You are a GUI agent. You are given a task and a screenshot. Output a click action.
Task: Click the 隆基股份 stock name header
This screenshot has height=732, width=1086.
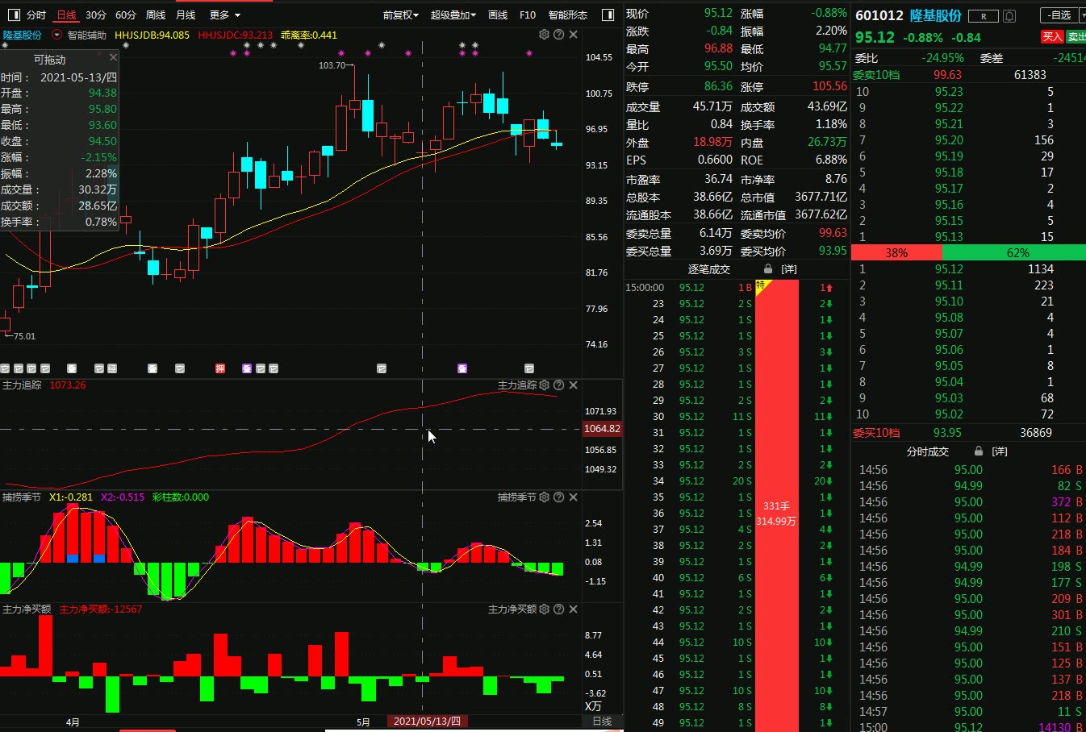936,15
